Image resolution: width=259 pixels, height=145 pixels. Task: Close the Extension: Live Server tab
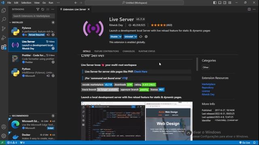tap(89, 9)
